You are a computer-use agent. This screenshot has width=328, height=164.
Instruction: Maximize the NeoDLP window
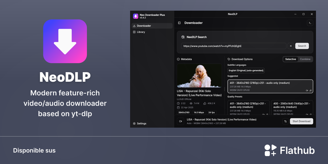coord(303,14)
